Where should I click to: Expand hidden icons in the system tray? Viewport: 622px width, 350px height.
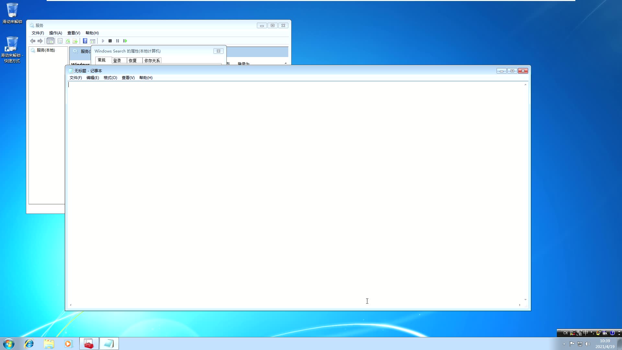(x=564, y=344)
